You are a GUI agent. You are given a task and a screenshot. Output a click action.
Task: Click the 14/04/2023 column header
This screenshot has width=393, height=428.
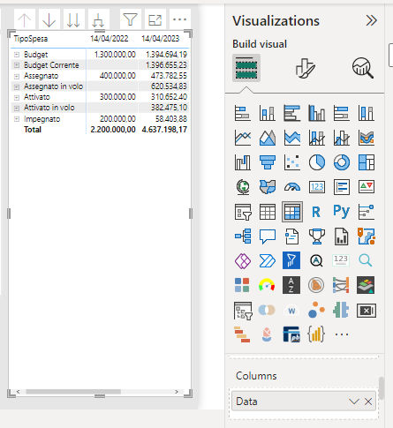click(161, 39)
